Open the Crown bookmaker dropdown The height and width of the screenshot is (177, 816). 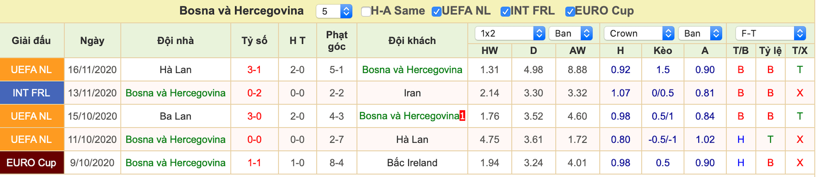pyautogui.click(x=639, y=33)
